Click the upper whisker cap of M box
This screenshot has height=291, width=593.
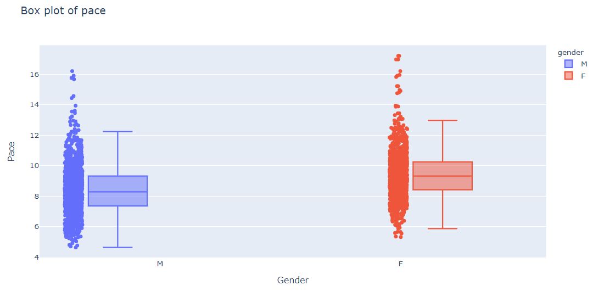(x=118, y=132)
